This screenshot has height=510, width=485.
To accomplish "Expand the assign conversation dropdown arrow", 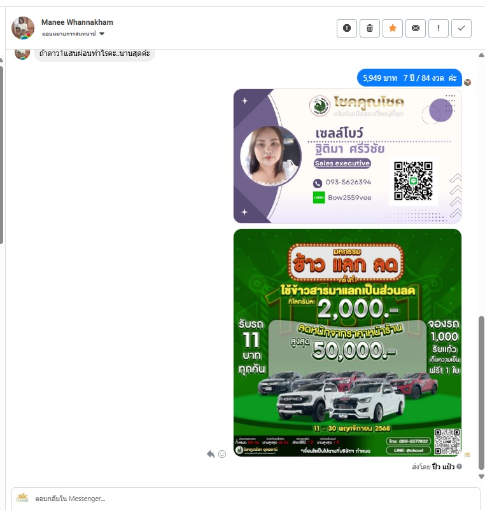I will coord(102,34).
